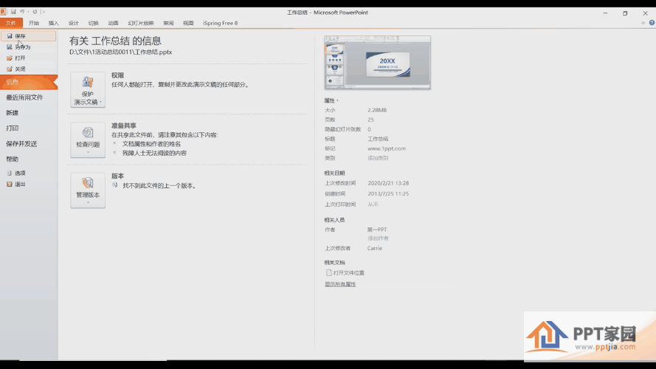The height and width of the screenshot is (369, 656).
Task: Click the Options (选项) icon
Action: click(9, 173)
